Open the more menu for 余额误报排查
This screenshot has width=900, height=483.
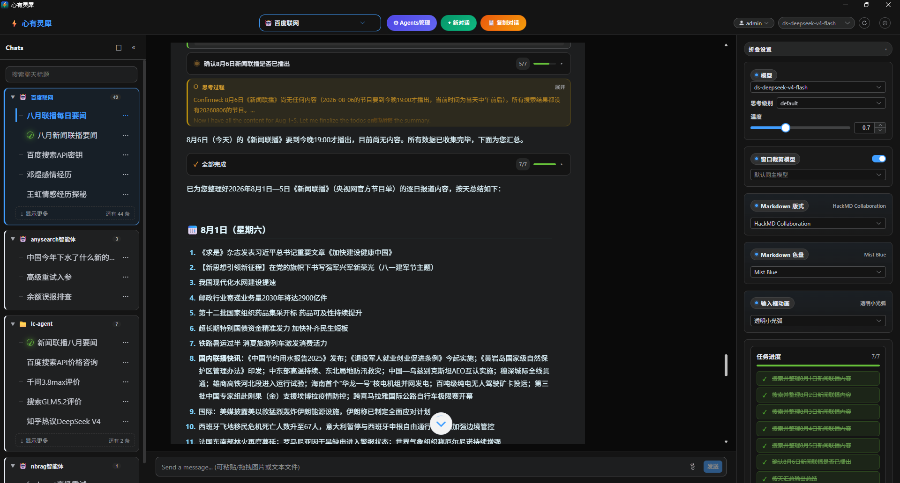[x=126, y=297]
